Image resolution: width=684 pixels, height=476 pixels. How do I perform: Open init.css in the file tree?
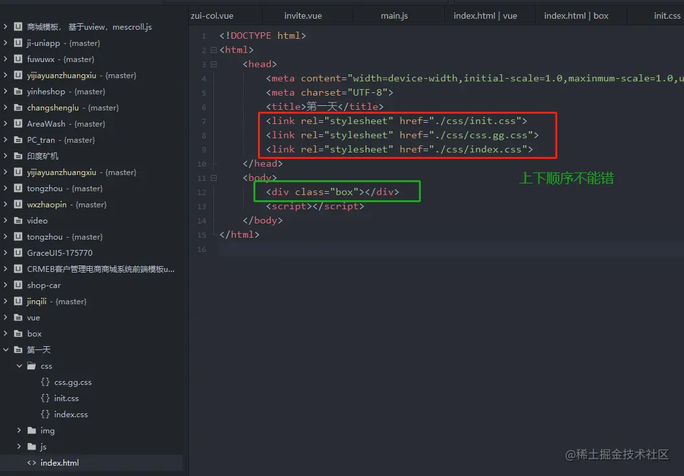pyautogui.click(x=67, y=398)
